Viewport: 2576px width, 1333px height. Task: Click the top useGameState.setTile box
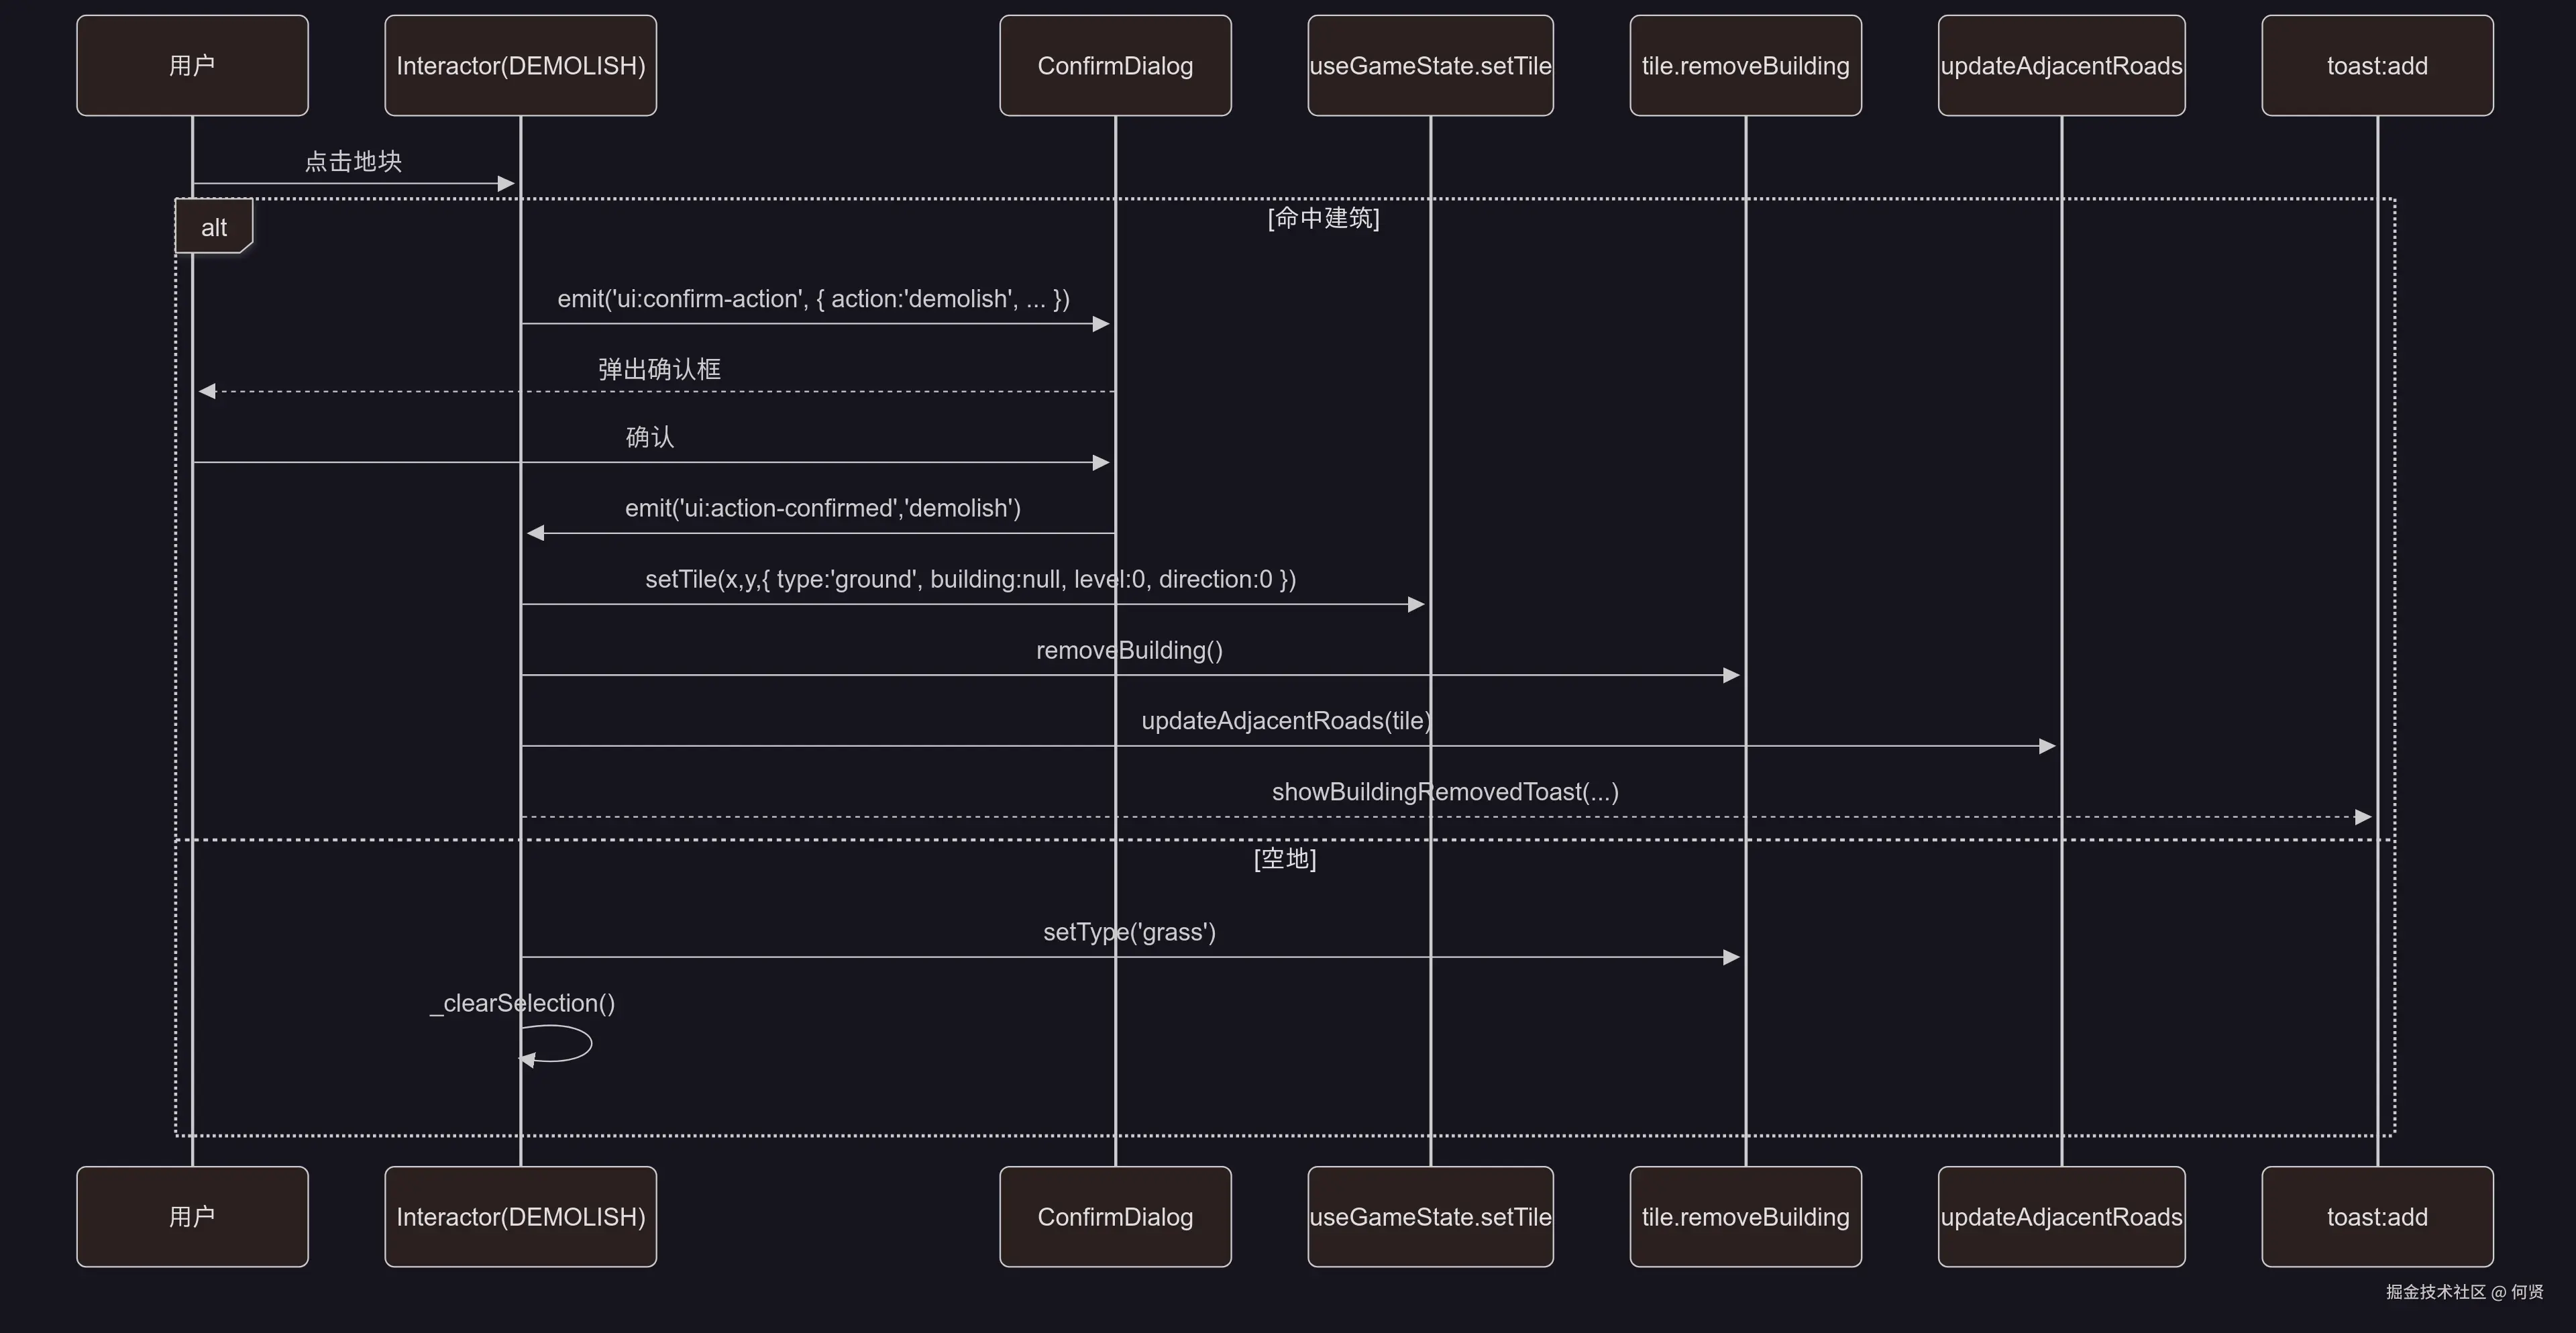1430,66
